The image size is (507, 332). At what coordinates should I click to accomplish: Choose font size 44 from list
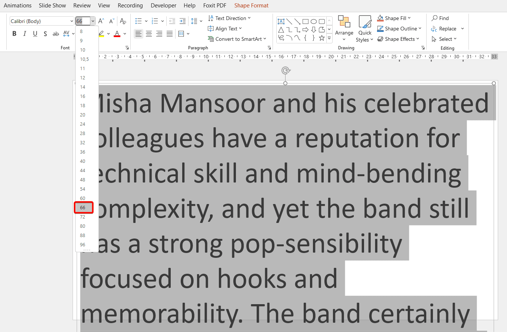coord(87,171)
